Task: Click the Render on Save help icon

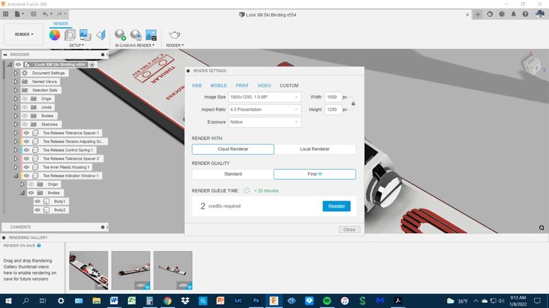Action: pyautogui.click(x=39, y=246)
